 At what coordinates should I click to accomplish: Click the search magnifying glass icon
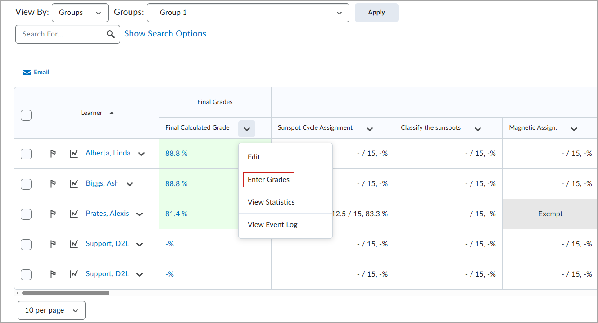pos(111,34)
